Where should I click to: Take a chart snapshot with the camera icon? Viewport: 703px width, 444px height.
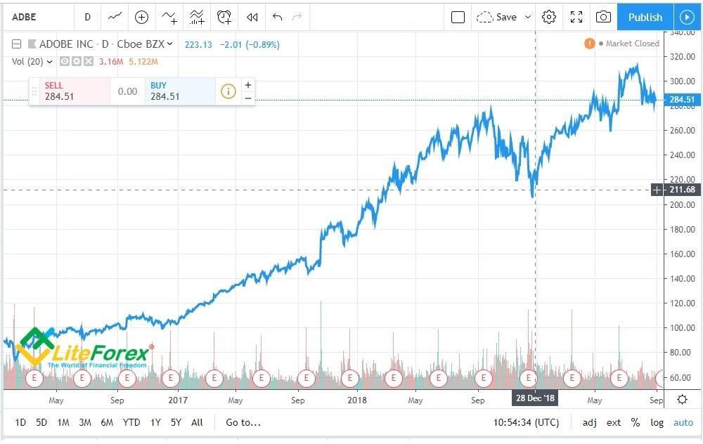click(603, 17)
